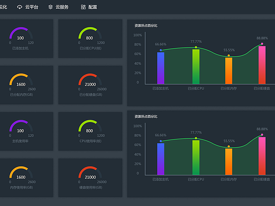Click value 100 in the 已添加主机 gauge

pos(21,38)
